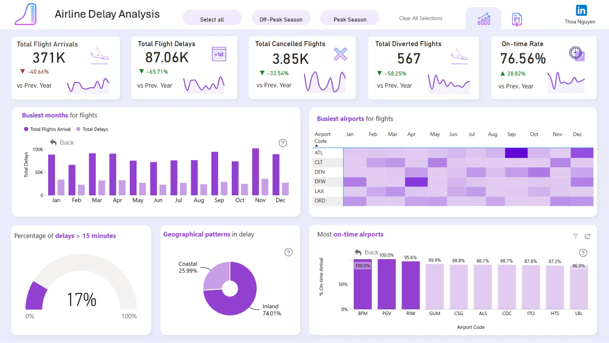The width and height of the screenshot is (609, 343).
Task: Select the ITO bar in on-time airports
Action: [531, 287]
